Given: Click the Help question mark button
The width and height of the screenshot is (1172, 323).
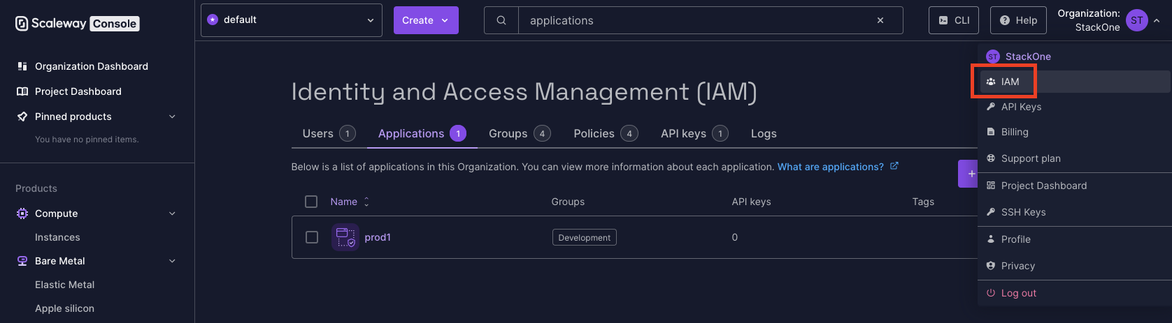Looking at the screenshot, I should 1018,20.
